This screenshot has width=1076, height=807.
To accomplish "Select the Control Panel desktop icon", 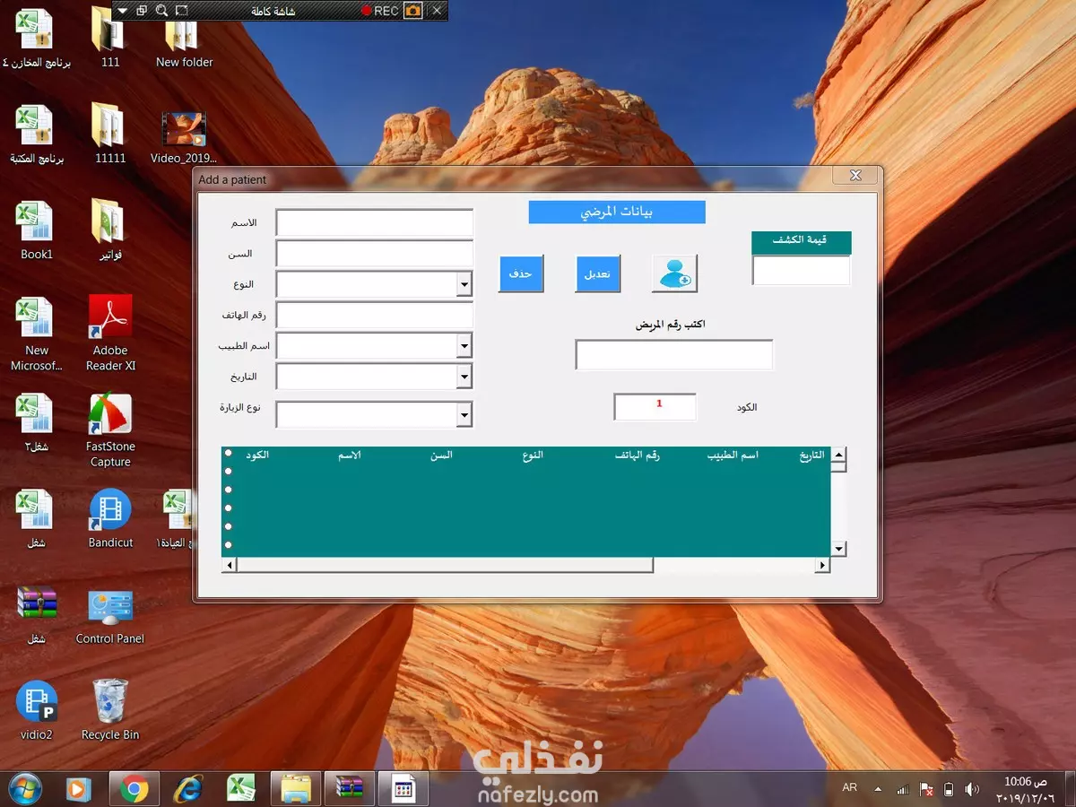I will [110, 616].
